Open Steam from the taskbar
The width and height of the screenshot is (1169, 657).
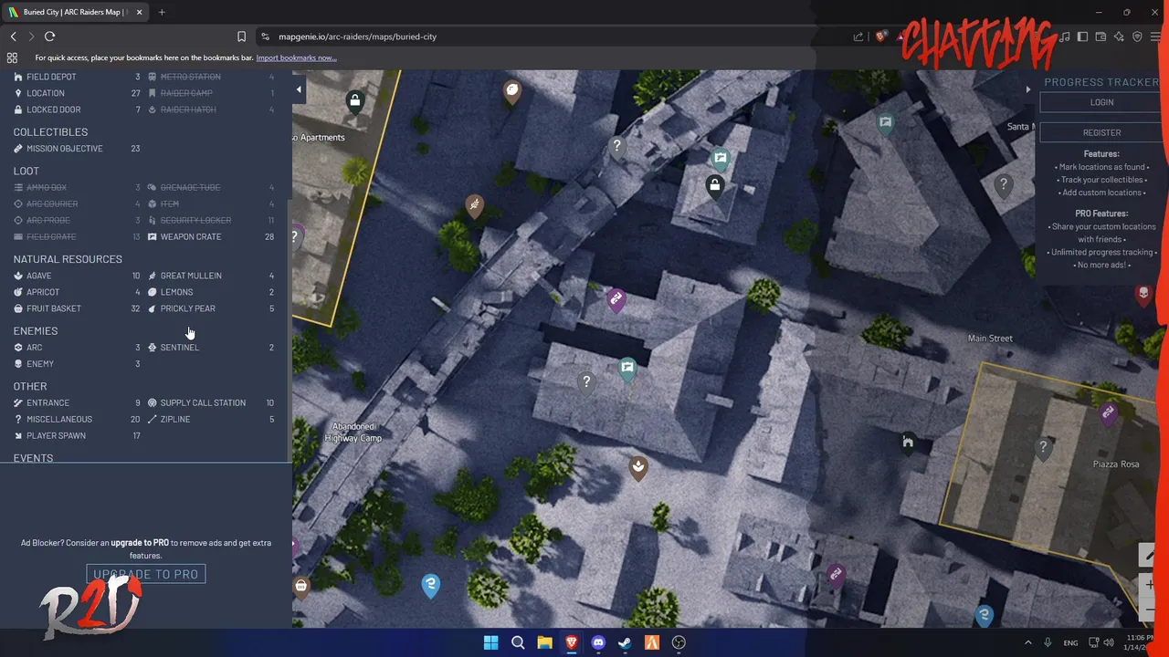click(625, 642)
